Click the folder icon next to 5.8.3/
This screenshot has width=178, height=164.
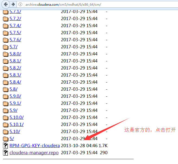coord(5,75)
